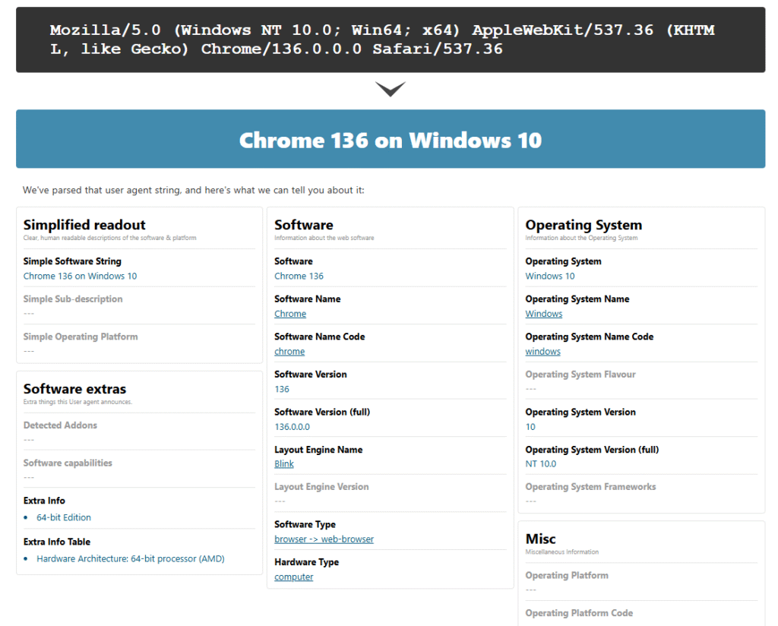Click the Operating System Frameworks label
This screenshot has height=626, width=778.
(590, 487)
